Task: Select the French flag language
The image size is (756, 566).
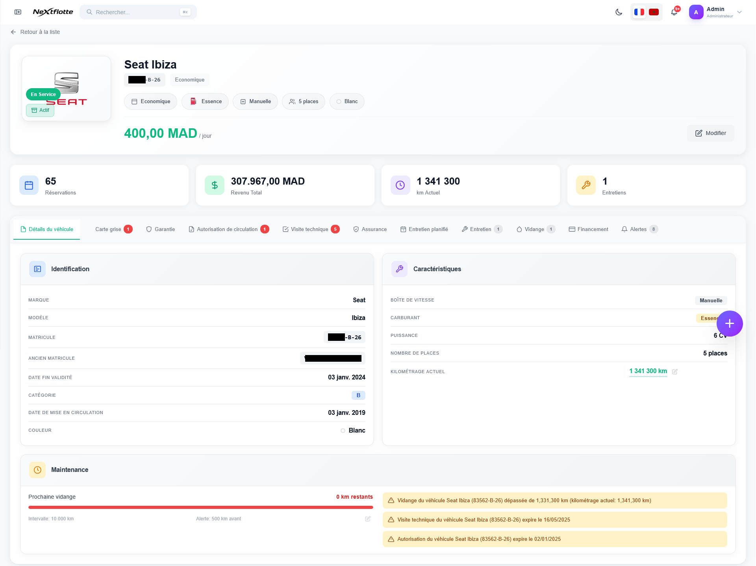Action: pos(639,12)
